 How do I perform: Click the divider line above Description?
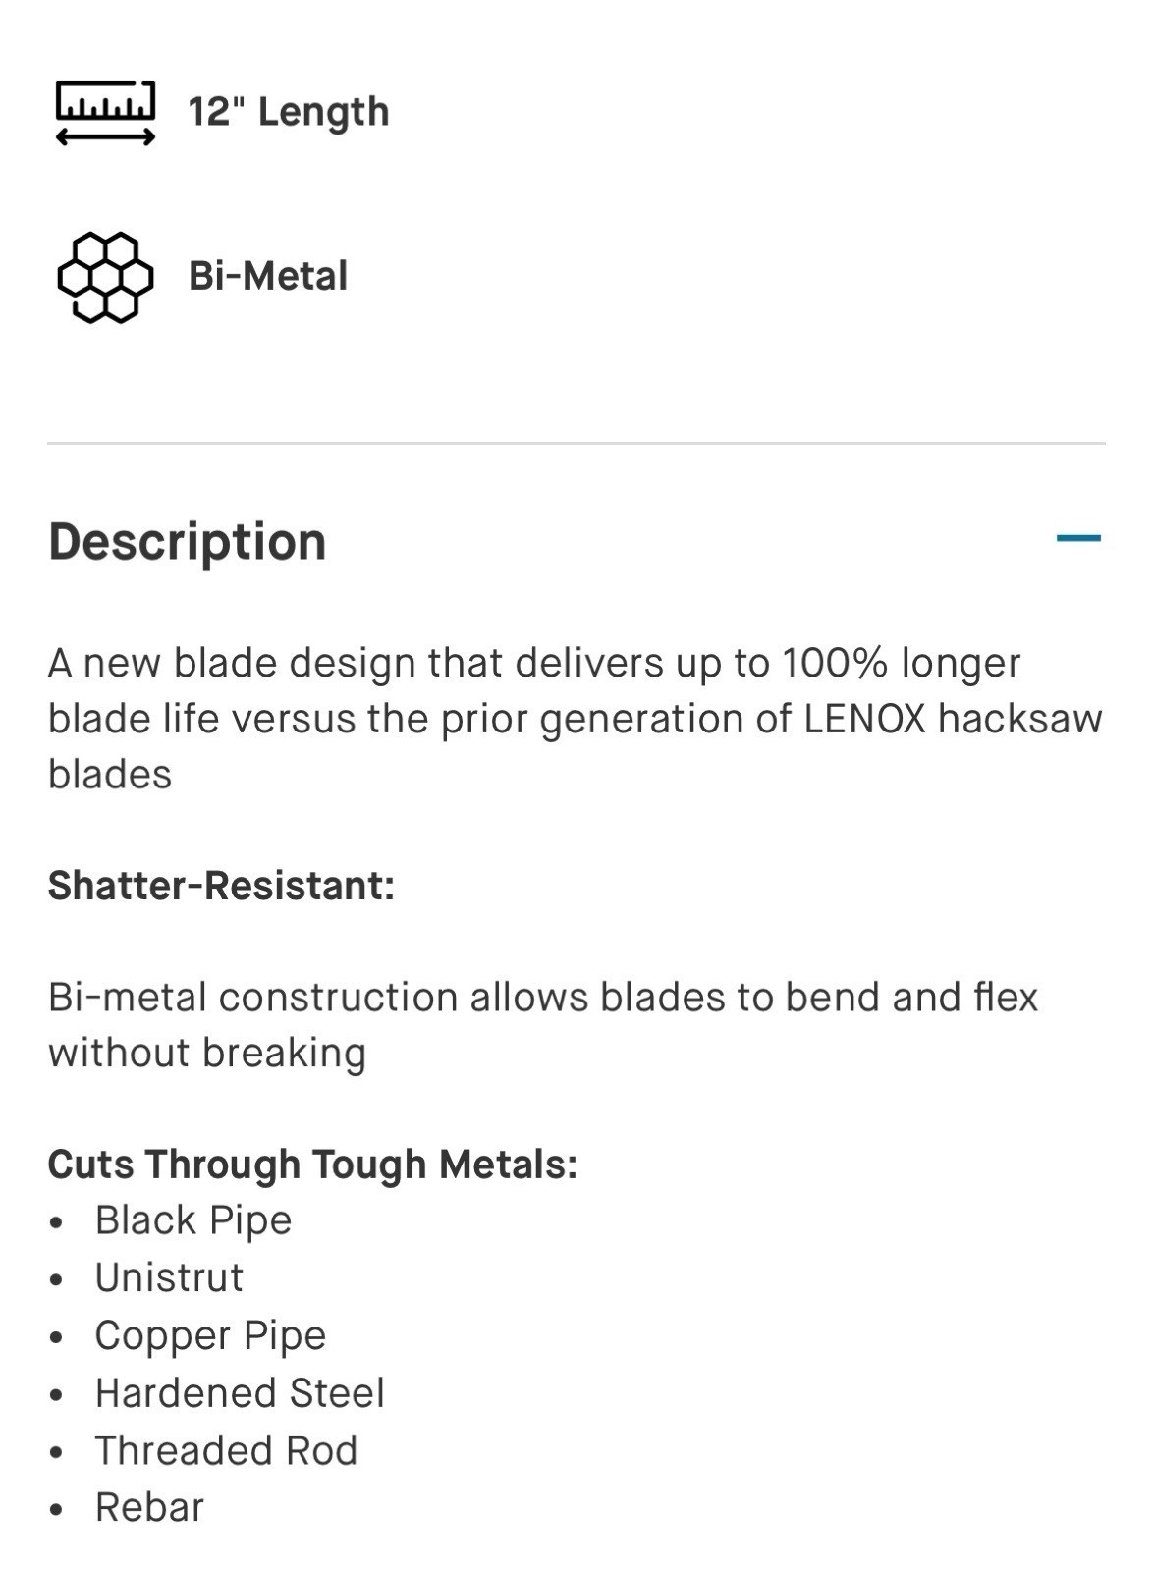tap(576, 443)
